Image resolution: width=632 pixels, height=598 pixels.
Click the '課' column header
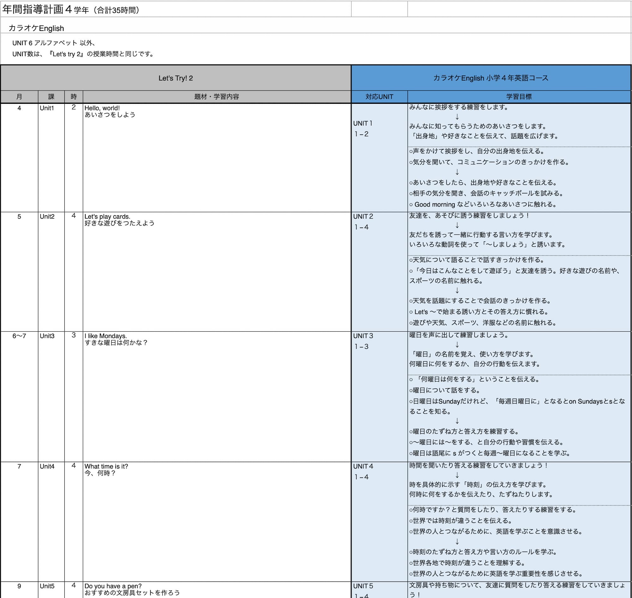52,97
